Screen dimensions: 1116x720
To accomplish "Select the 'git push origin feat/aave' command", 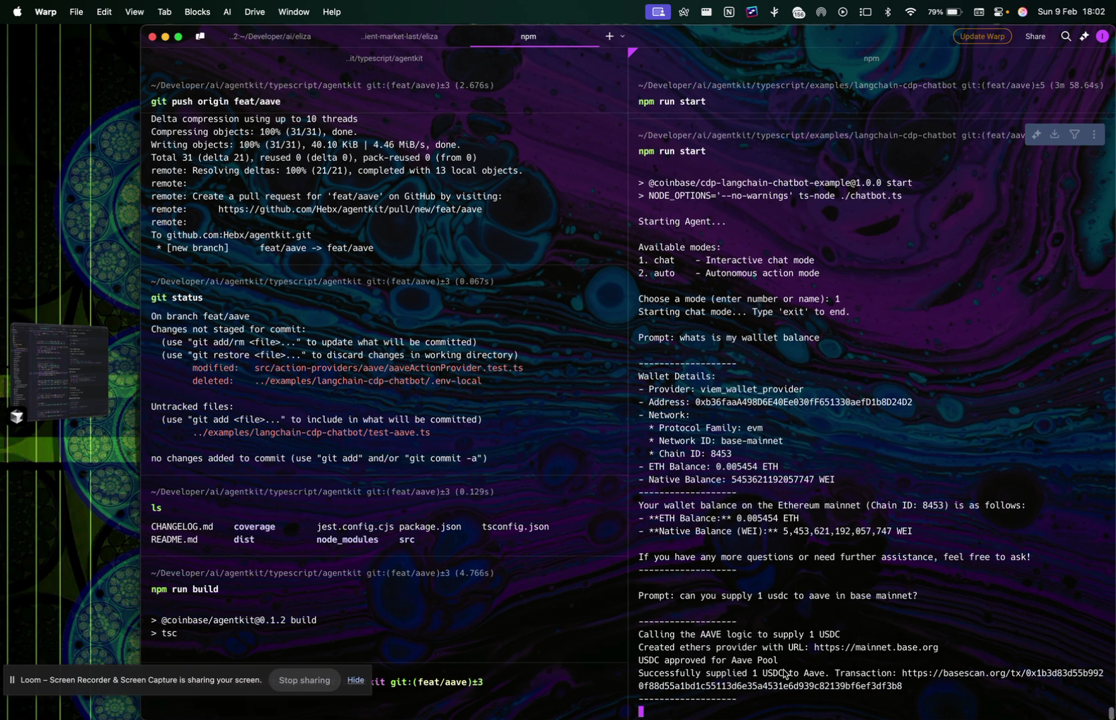I will [215, 102].
